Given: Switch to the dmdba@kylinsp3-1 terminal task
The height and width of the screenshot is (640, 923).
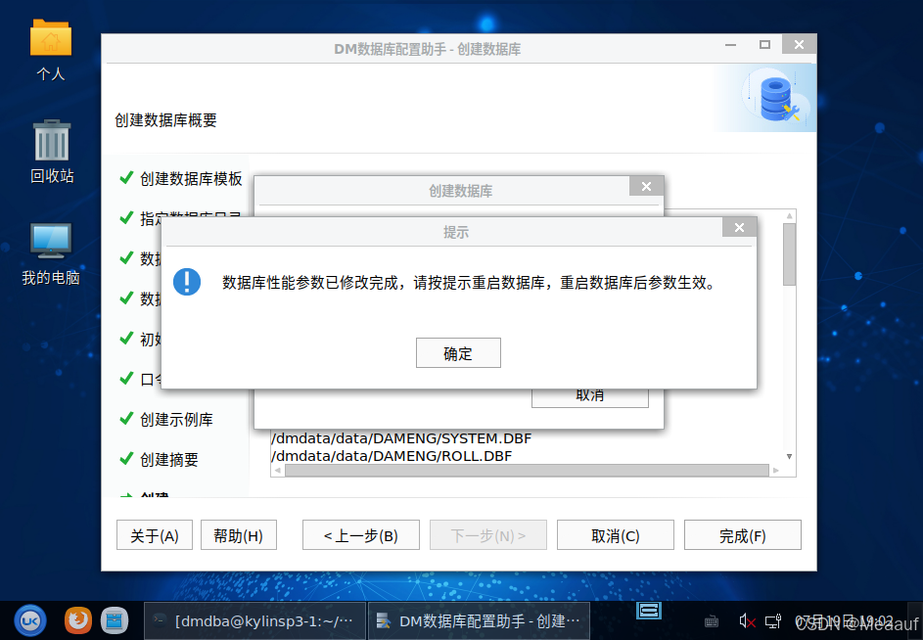Looking at the screenshot, I should coord(254,620).
